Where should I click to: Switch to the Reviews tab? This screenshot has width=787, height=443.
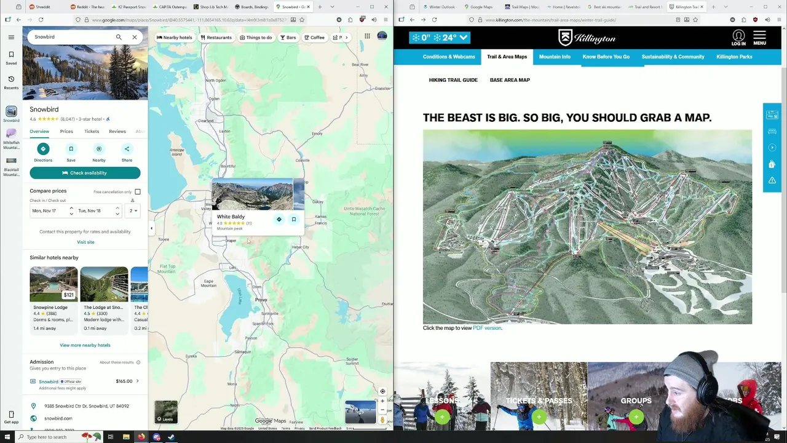117,131
